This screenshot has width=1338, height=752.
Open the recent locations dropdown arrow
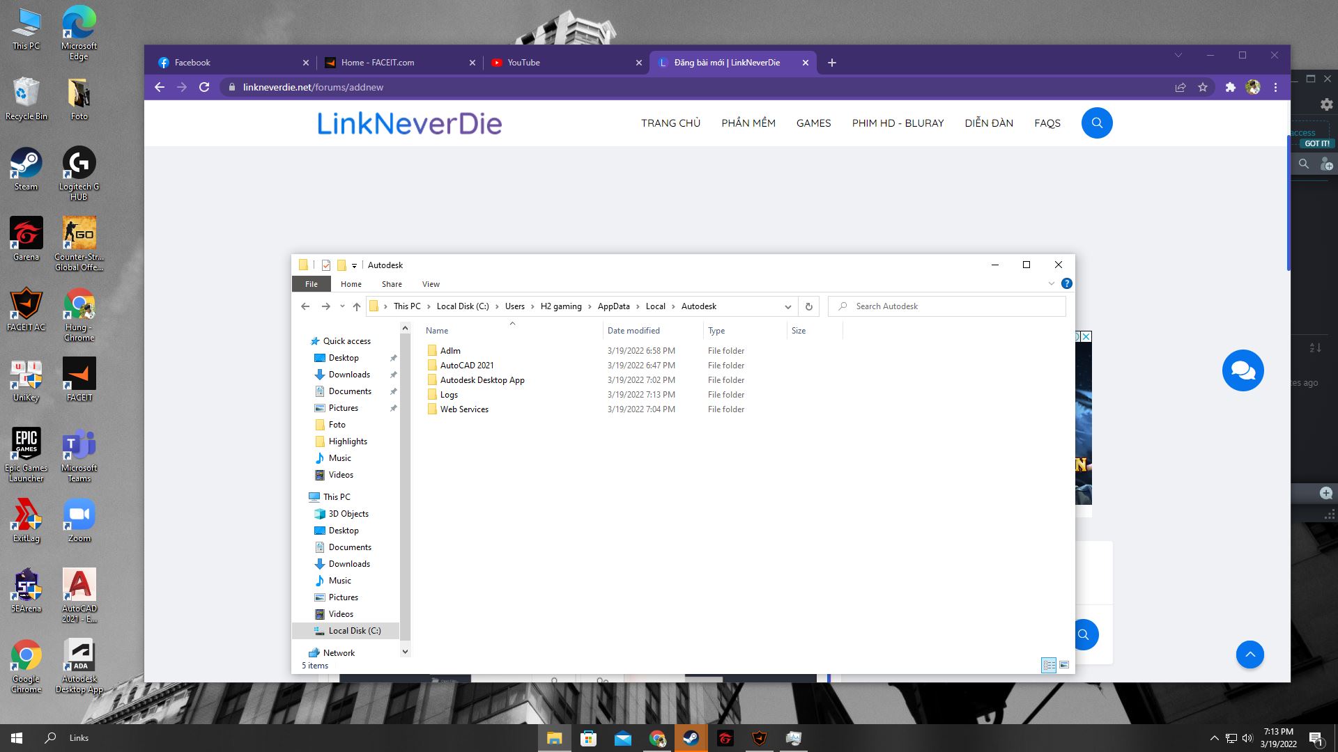[342, 306]
